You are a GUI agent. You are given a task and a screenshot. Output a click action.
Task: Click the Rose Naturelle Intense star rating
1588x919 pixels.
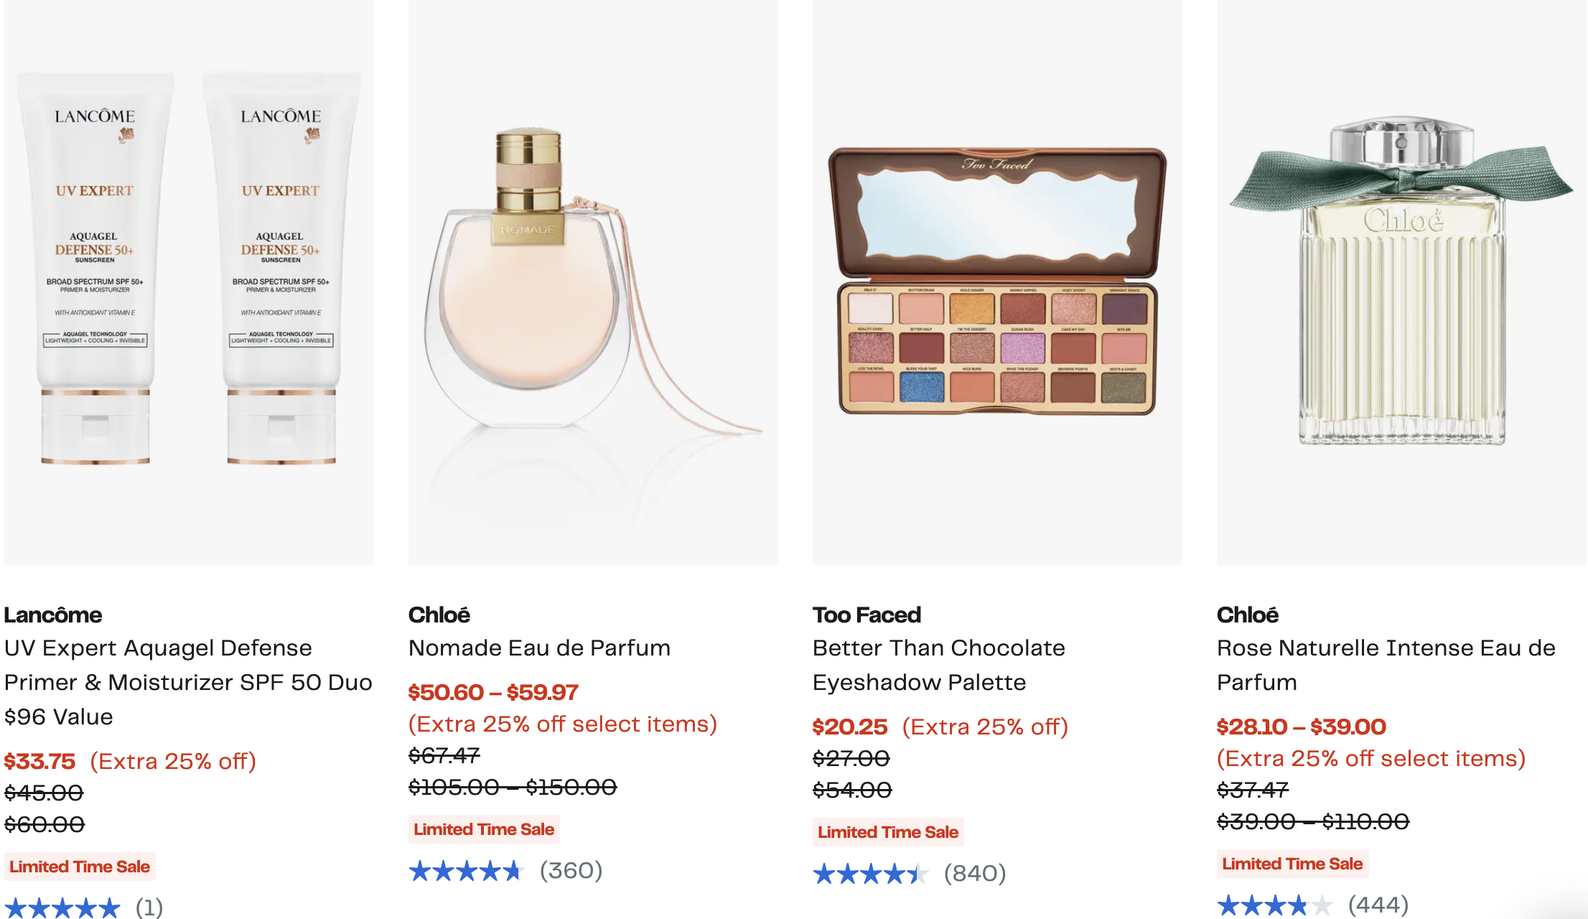pyautogui.click(x=1274, y=905)
